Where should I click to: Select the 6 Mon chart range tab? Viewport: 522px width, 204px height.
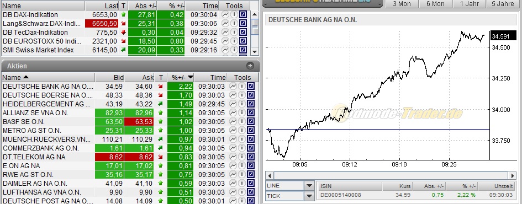pos(435,4)
